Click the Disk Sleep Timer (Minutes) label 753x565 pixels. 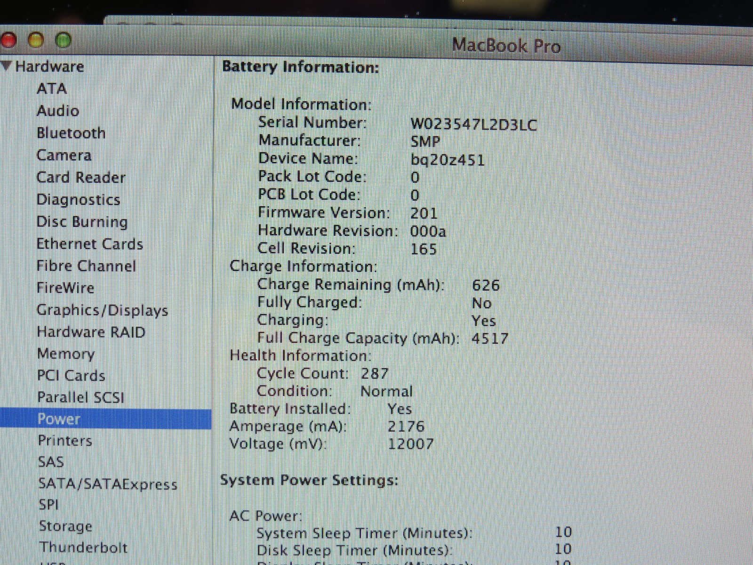(354, 550)
